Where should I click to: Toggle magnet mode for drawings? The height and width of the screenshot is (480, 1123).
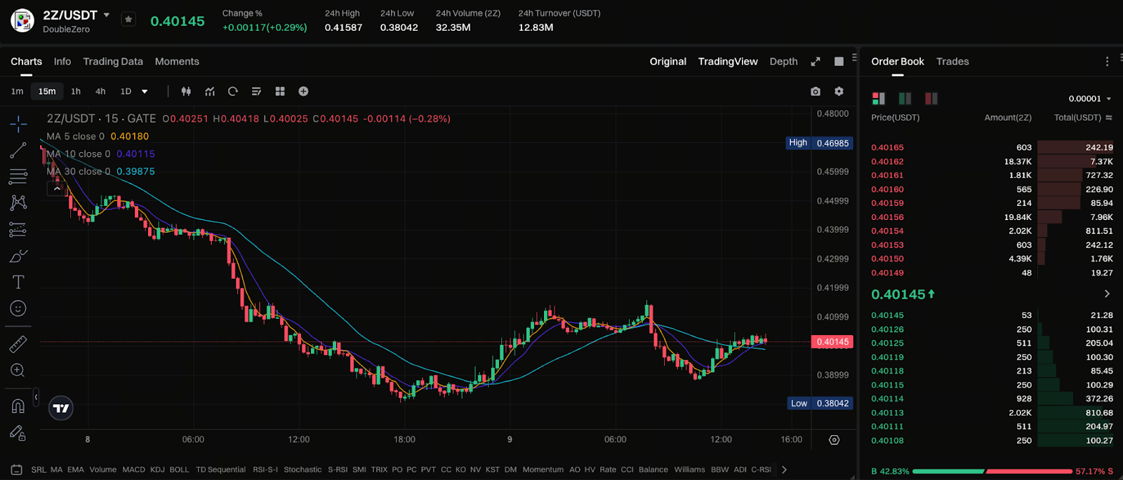coord(18,406)
